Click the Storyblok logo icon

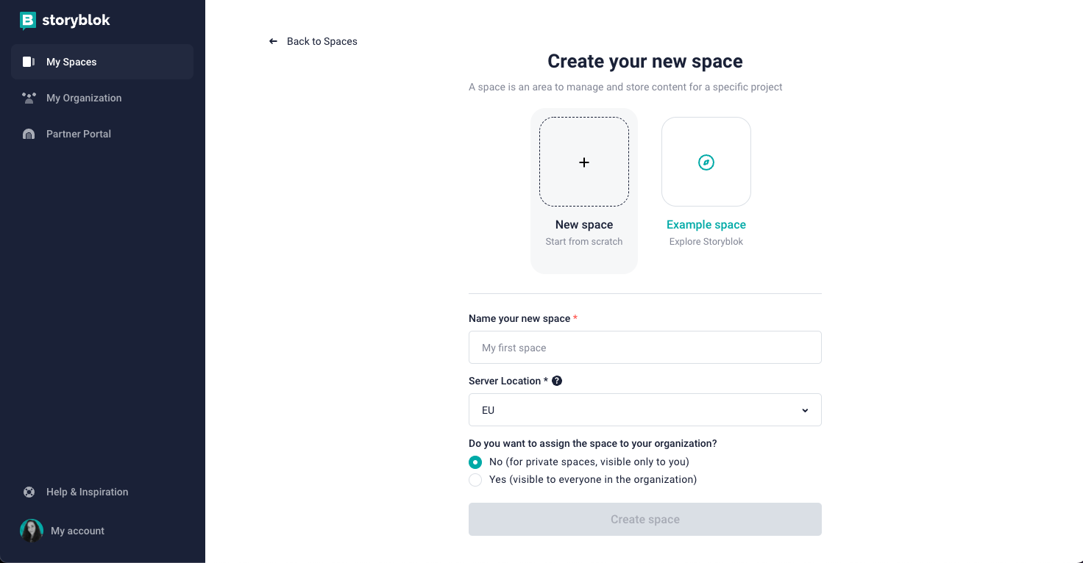click(x=27, y=21)
